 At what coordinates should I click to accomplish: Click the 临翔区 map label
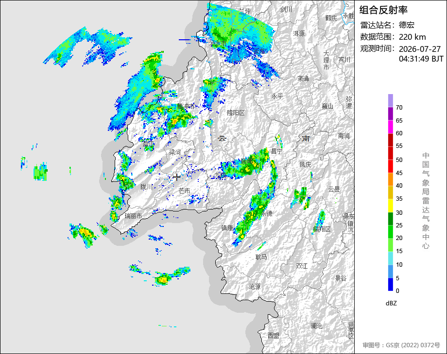[x=322, y=229]
